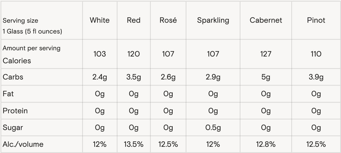341x153 pixels.
Task: Click the Carbs row label
Action: point(13,77)
